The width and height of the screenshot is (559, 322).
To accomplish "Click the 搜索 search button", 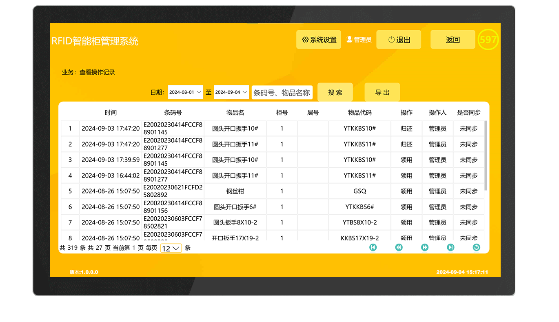I will coord(335,92).
